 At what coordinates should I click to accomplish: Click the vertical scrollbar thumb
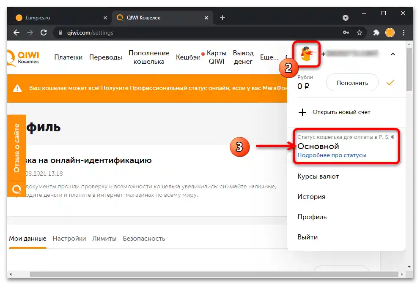[x=409, y=70]
